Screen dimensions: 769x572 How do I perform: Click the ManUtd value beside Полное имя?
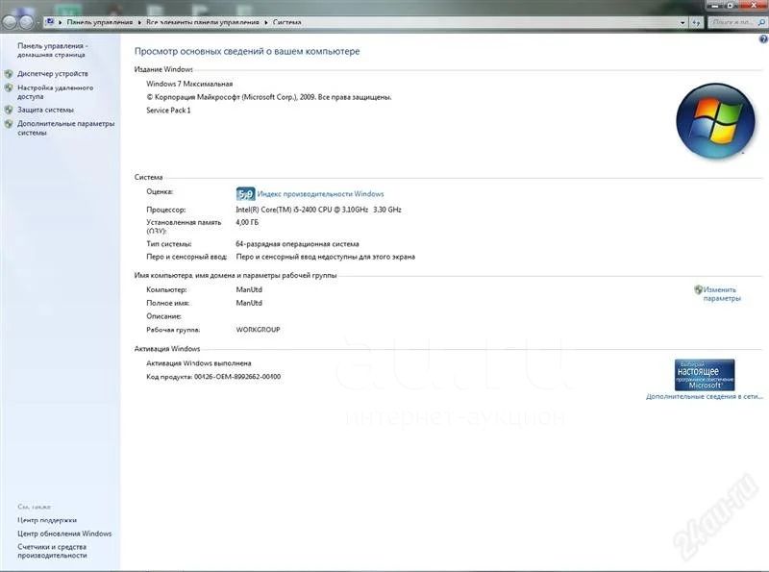tap(249, 303)
